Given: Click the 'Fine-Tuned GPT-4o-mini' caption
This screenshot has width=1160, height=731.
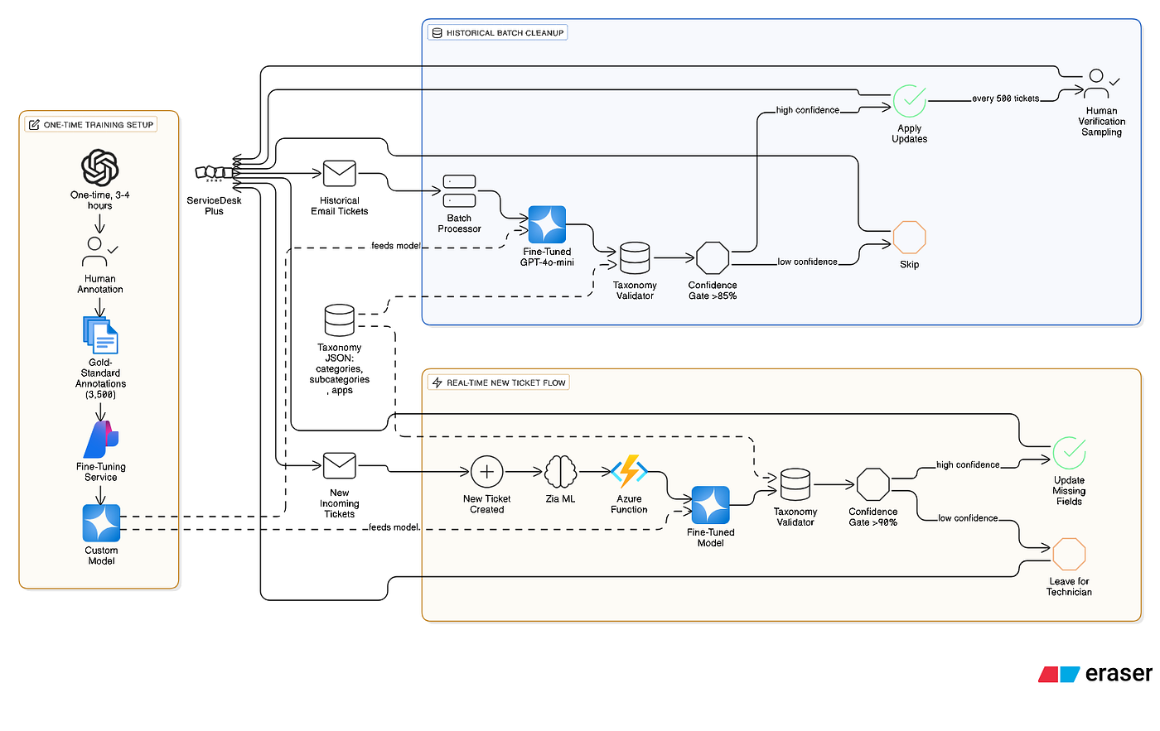Looking at the screenshot, I should (x=547, y=257).
